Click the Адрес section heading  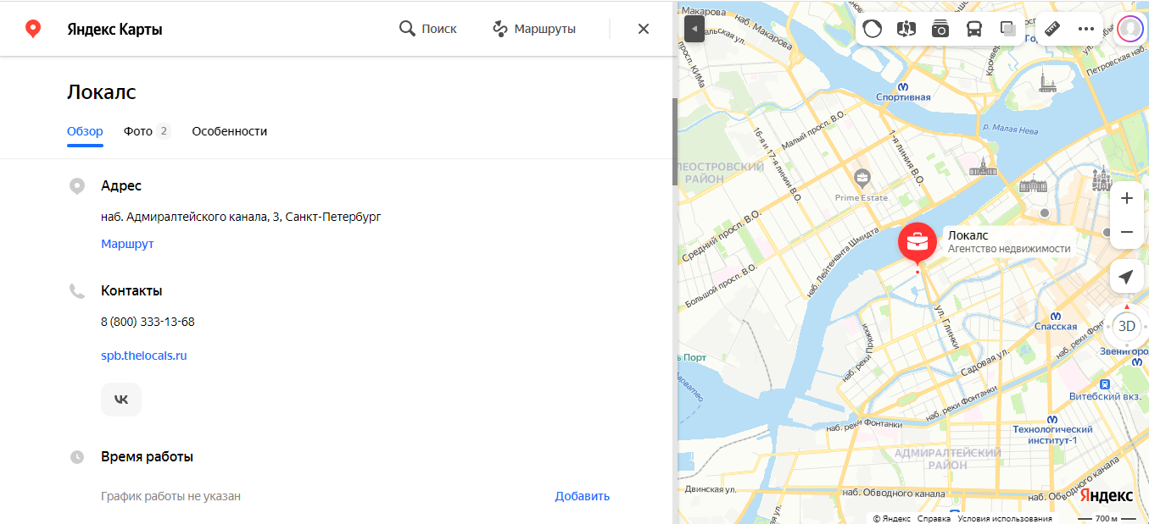tap(121, 185)
